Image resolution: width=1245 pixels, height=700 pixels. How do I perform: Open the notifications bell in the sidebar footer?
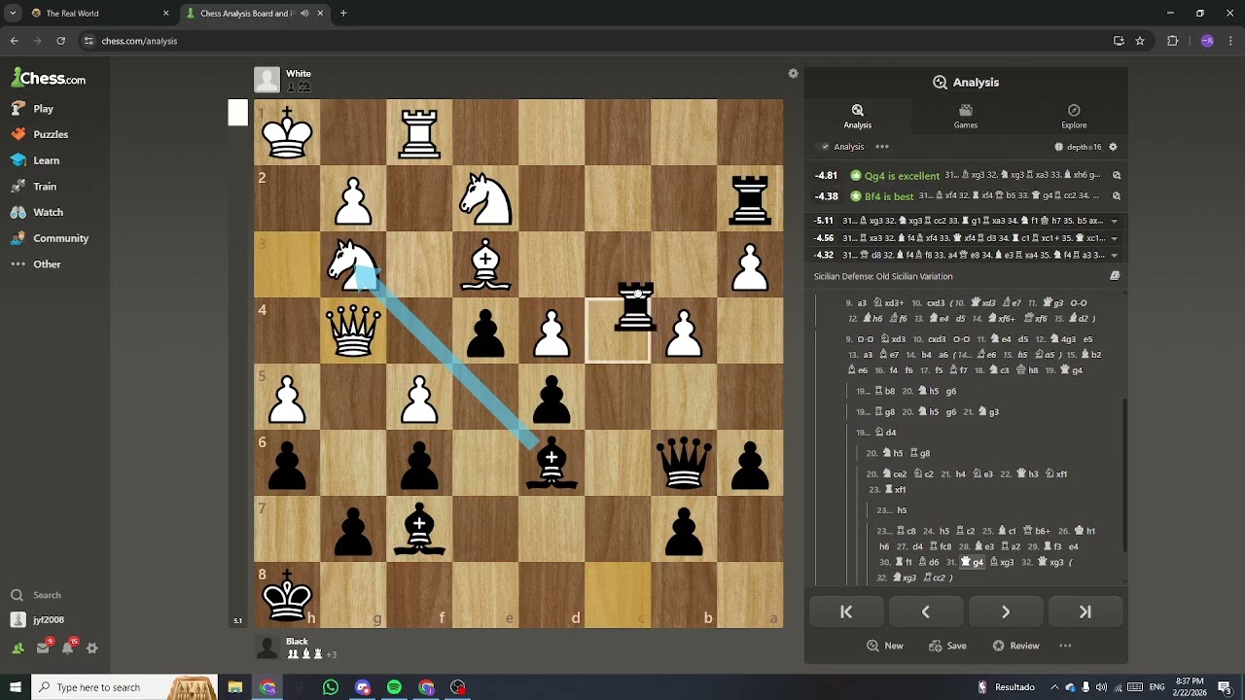[x=68, y=647]
